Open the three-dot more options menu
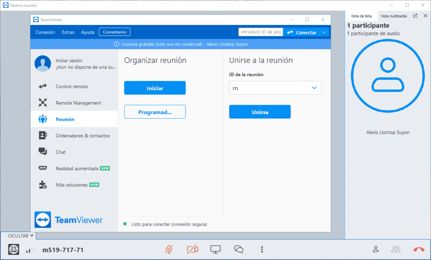431x260 pixels. tap(262, 249)
